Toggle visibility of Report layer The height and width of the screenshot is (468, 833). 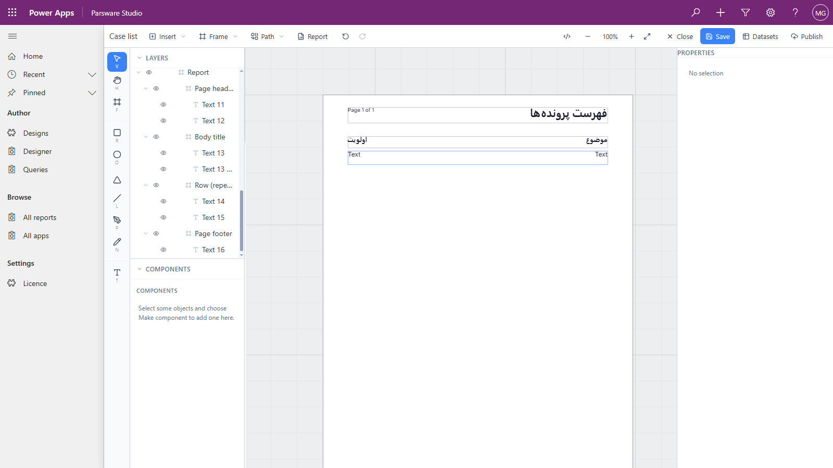pos(149,72)
